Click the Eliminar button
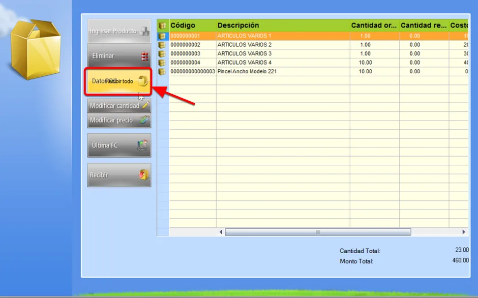This screenshot has width=478, height=298. point(119,56)
